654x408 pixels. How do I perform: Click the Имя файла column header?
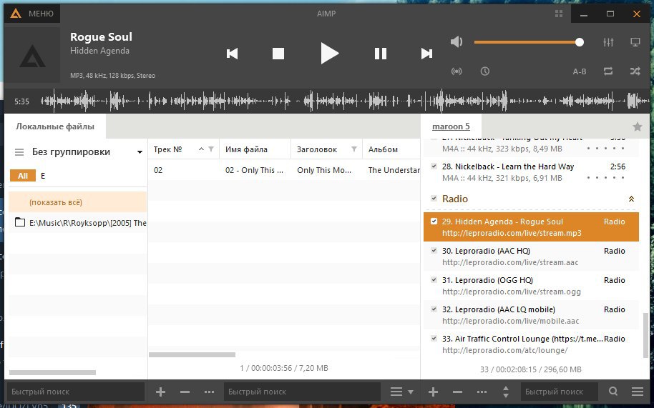[255, 149]
